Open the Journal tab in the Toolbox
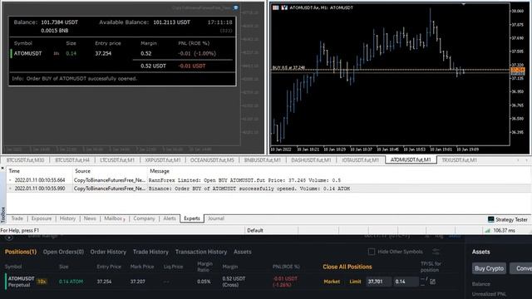 point(216,218)
